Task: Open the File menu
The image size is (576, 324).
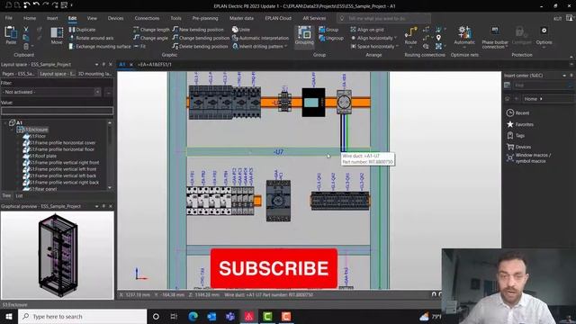Action: (x=9, y=18)
